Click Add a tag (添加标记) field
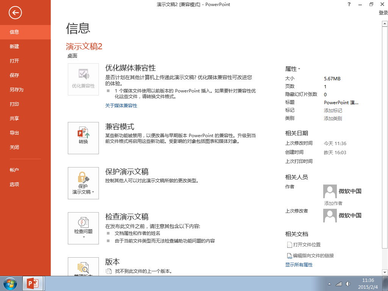Image resolution: width=388 pixels, height=291 pixels. point(333,110)
